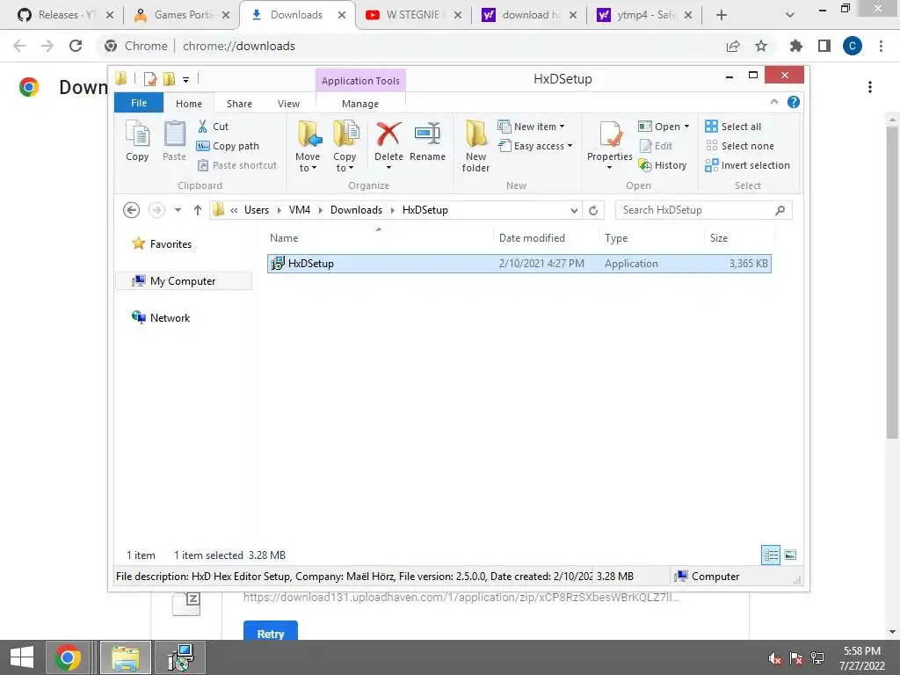The image size is (900, 675).
Task: Click Select none in ribbon
Action: 739,146
